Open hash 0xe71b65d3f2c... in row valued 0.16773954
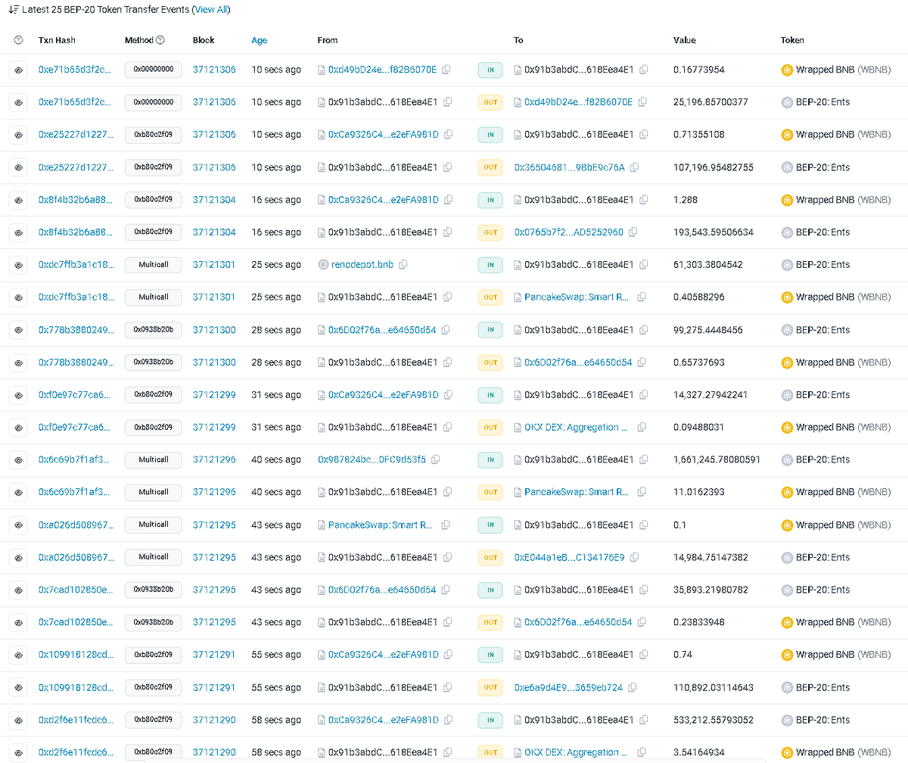This screenshot has height=763, width=908. click(x=75, y=70)
